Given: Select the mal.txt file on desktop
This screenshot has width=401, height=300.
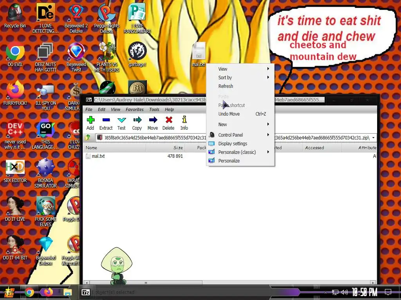Looking at the screenshot, I should click(199, 55).
